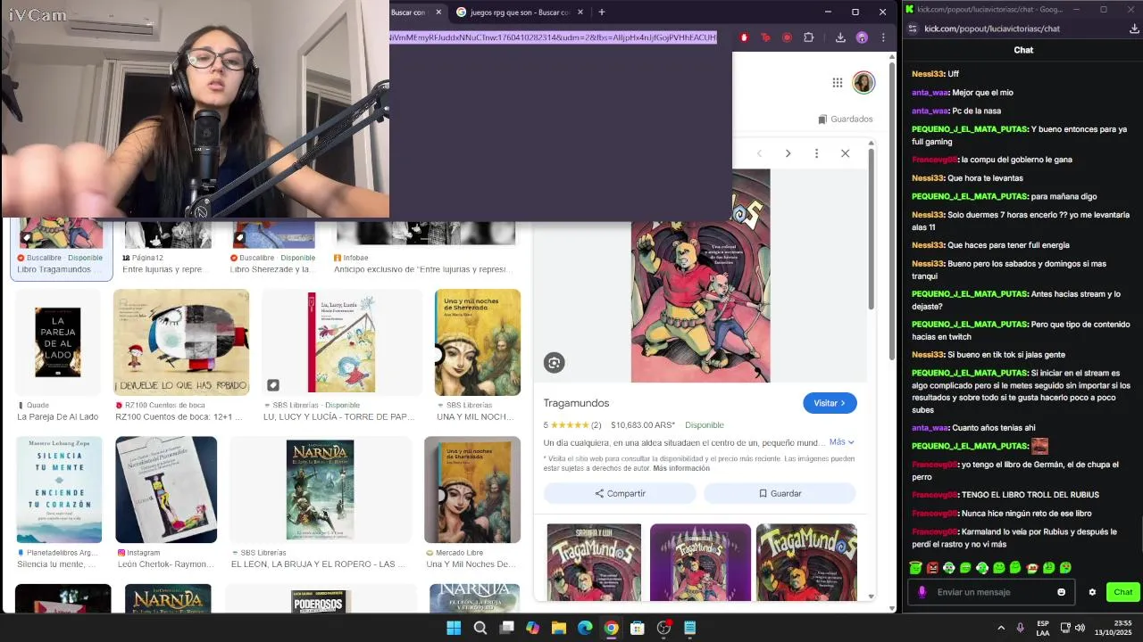The width and height of the screenshot is (1143, 642).
Task: Show hidden system tray icons
Action: [1001, 628]
